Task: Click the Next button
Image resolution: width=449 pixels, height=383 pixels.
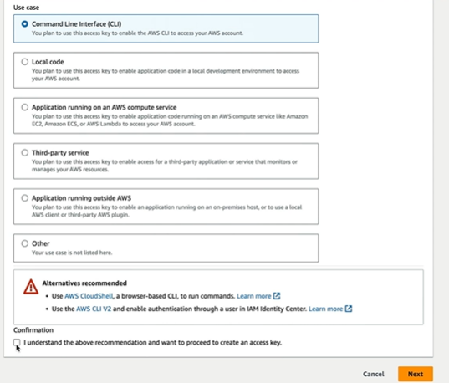Action: [416, 374]
